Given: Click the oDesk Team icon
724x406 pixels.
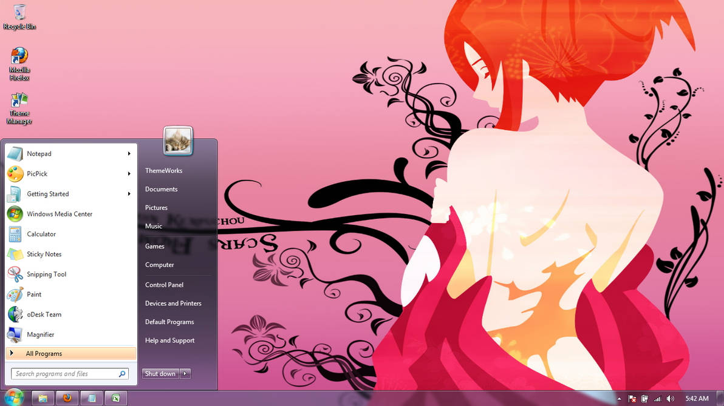Looking at the screenshot, I should (15, 314).
